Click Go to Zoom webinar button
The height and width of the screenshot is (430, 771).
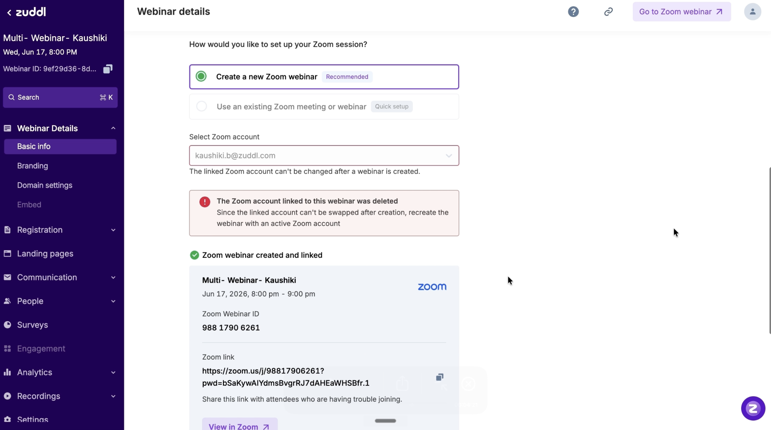point(682,12)
